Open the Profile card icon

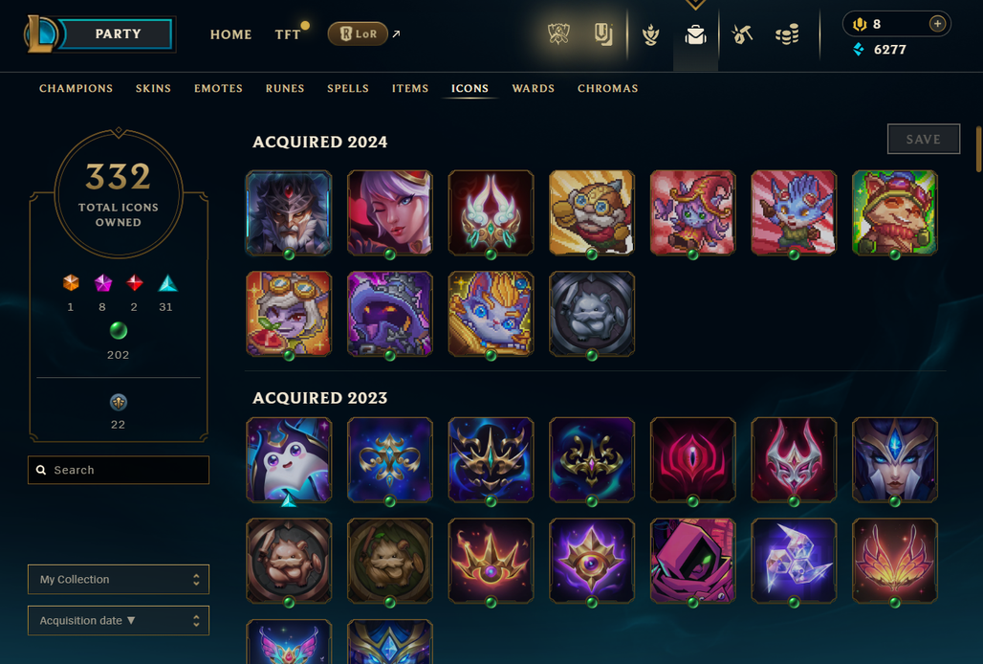pyautogui.click(x=603, y=34)
